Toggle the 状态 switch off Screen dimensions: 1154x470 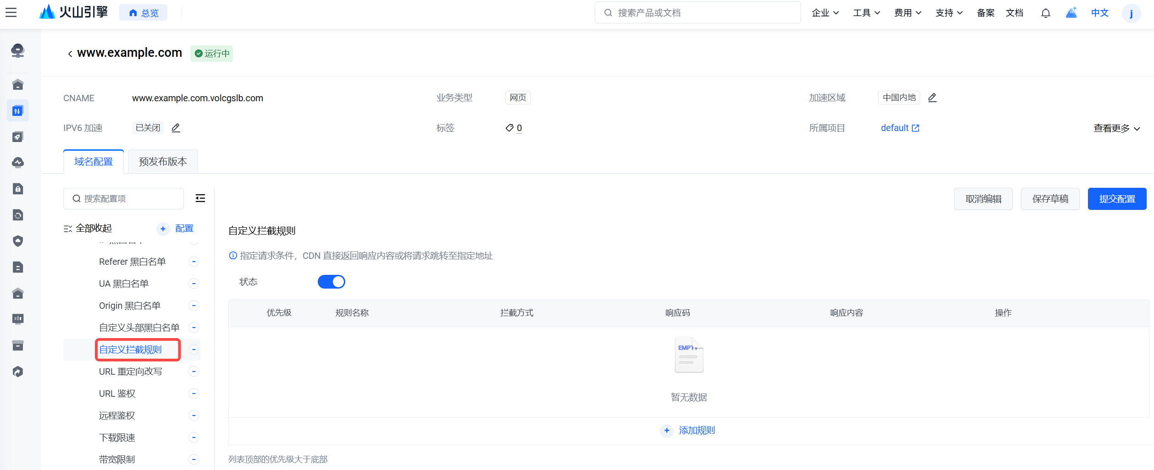[331, 282]
